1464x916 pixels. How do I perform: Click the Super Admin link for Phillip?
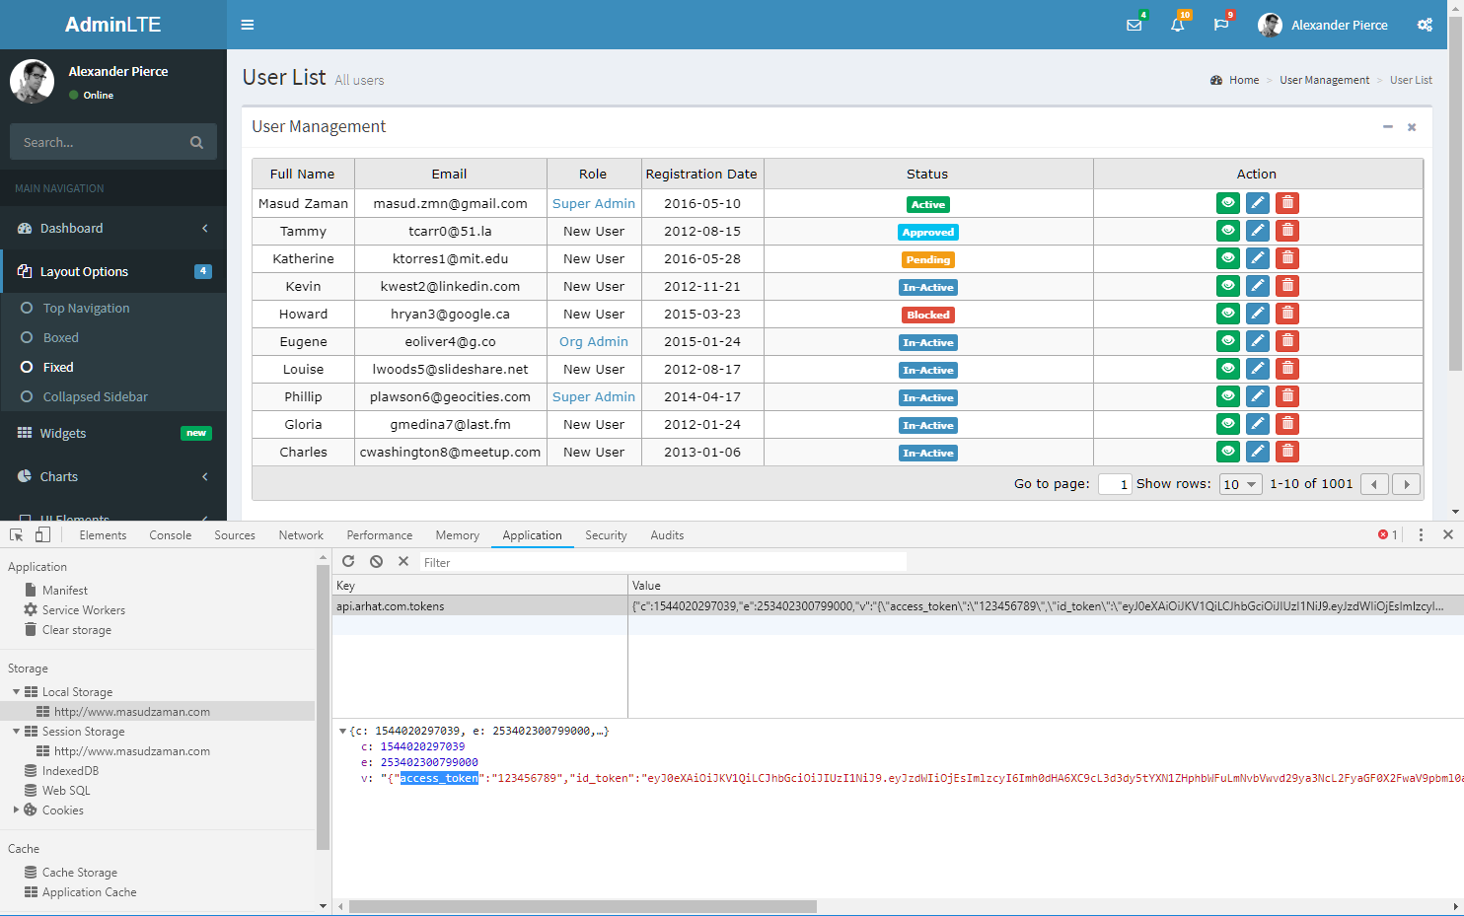(x=593, y=396)
